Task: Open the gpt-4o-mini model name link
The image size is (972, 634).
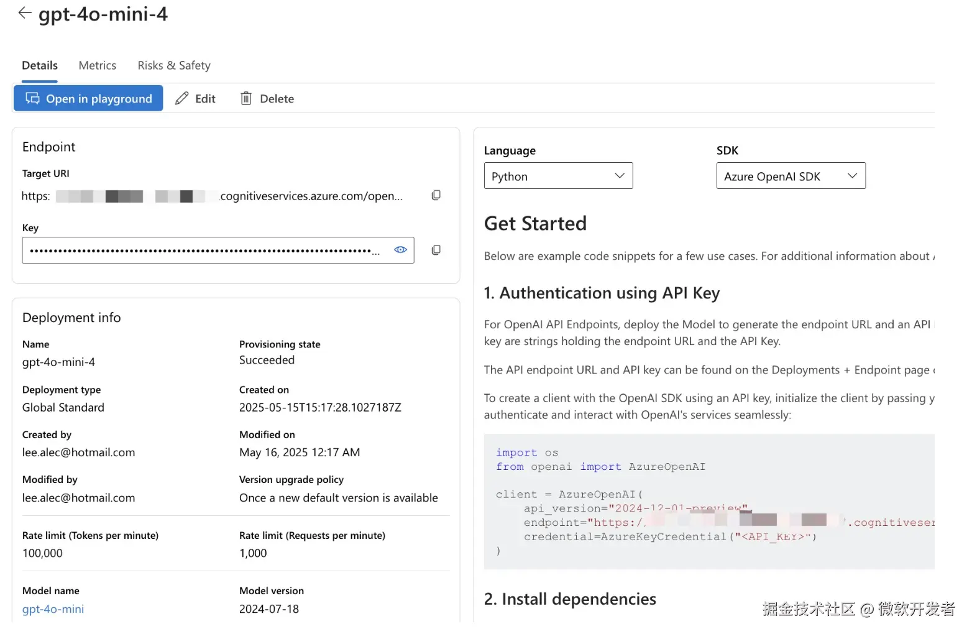Action: pos(53,609)
